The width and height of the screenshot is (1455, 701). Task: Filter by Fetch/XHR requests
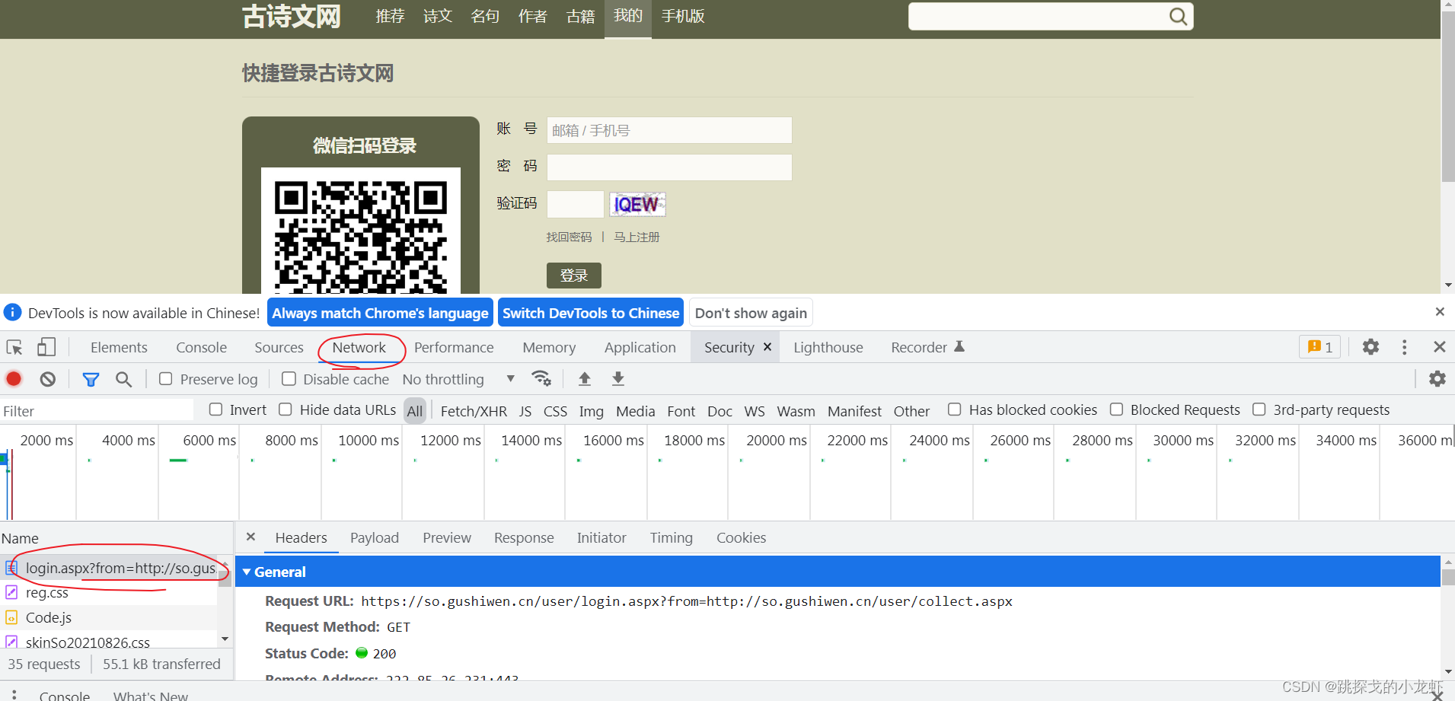pos(474,411)
